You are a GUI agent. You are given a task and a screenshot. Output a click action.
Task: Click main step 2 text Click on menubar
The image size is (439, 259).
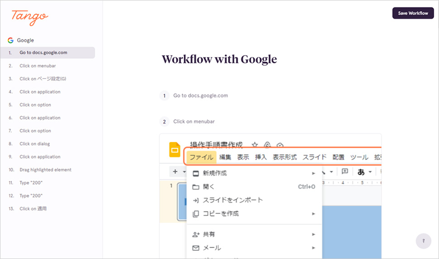coord(194,122)
